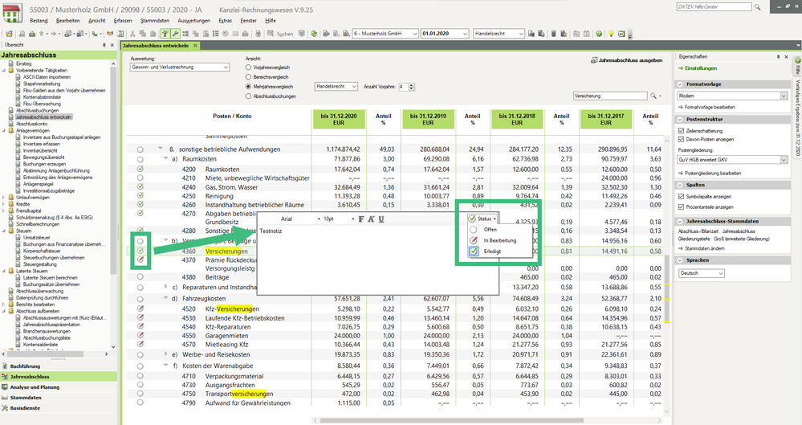Click the scissors cut icon
The width and height of the screenshot is (802, 425).
(x=132, y=34)
